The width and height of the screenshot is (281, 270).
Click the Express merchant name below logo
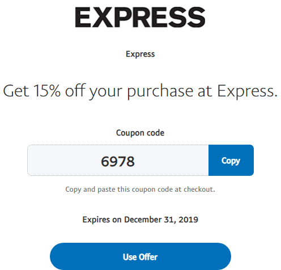tap(140, 54)
